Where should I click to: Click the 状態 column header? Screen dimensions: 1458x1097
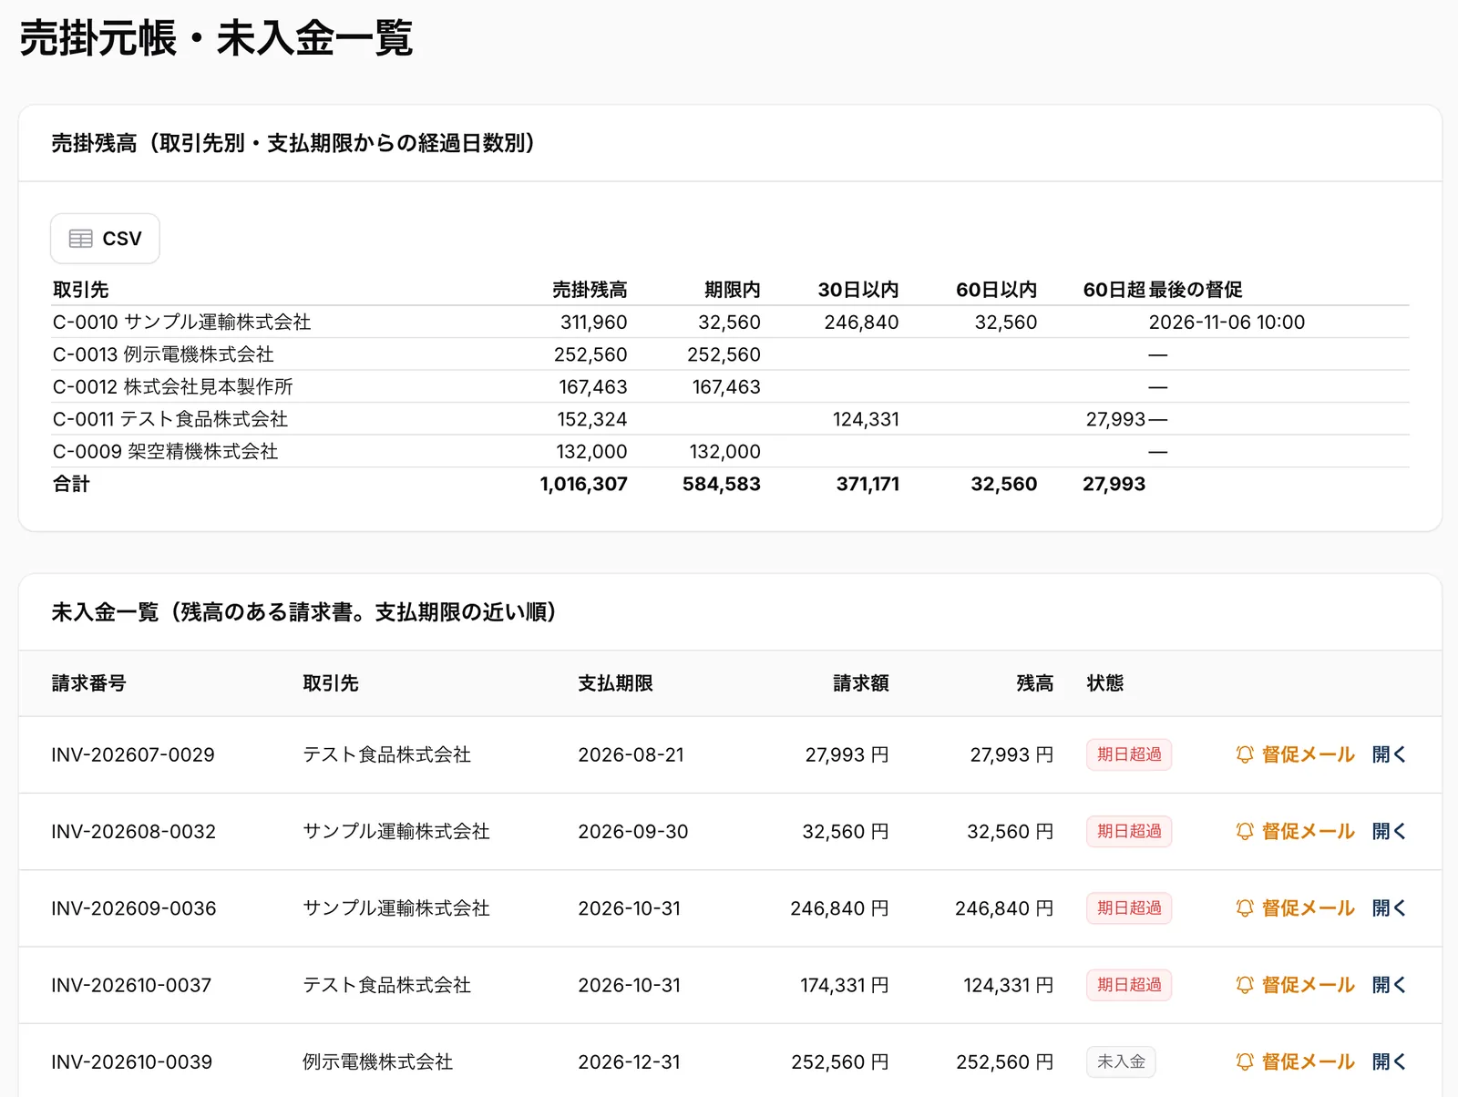[x=1104, y=683]
